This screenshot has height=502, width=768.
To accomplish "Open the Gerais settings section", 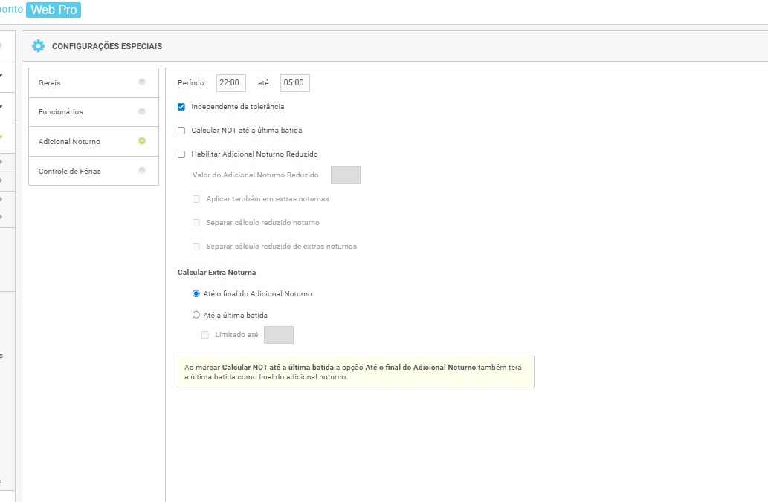I will [x=49, y=82].
